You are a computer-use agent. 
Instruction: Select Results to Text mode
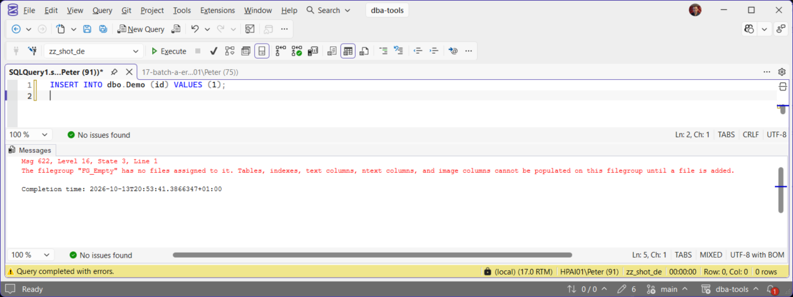[x=332, y=51]
